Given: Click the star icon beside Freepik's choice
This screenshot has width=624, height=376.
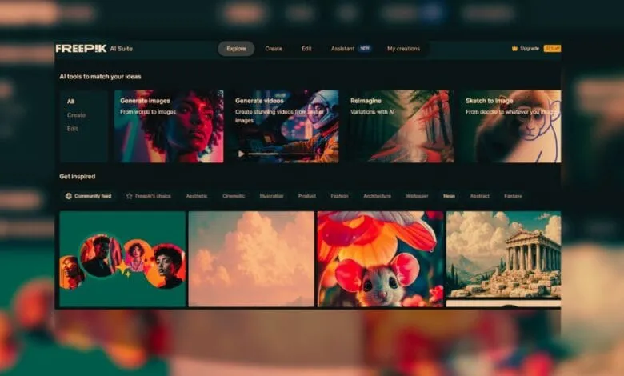Looking at the screenshot, I should pyautogui.click(x=130, y=196).
